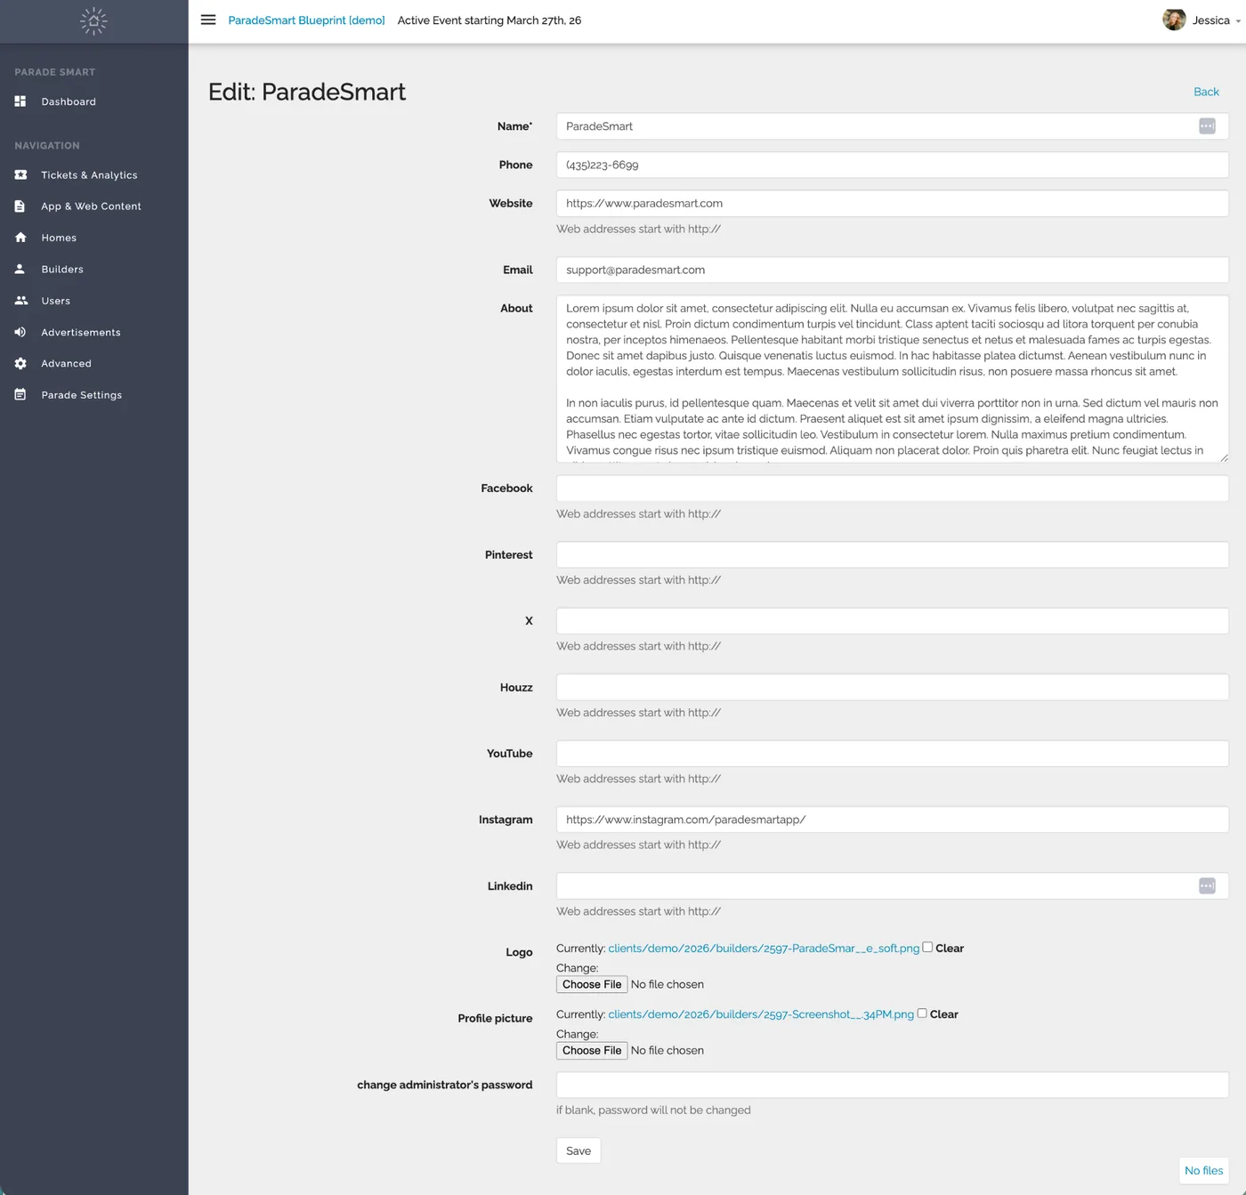This screenshot has width=1246, height=1195.
Task: Click the Phone input field
Action: pos(893,165)
